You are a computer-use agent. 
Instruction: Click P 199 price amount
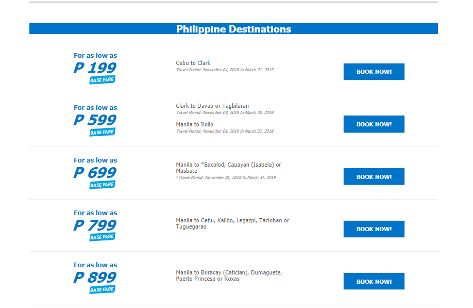point(95,68)
